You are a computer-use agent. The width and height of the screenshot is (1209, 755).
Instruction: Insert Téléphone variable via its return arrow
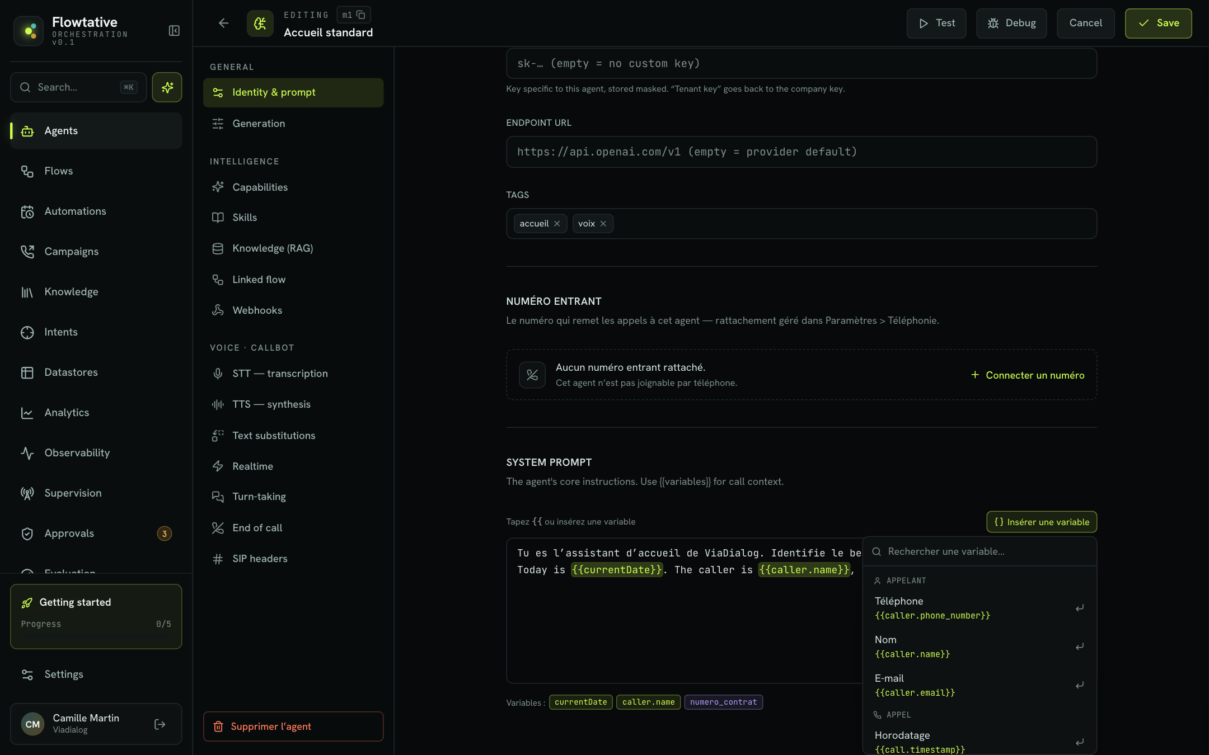1080,608
